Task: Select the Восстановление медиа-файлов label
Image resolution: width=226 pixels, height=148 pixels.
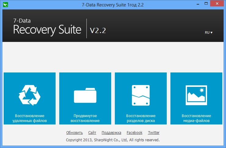Action: point(196,118)
